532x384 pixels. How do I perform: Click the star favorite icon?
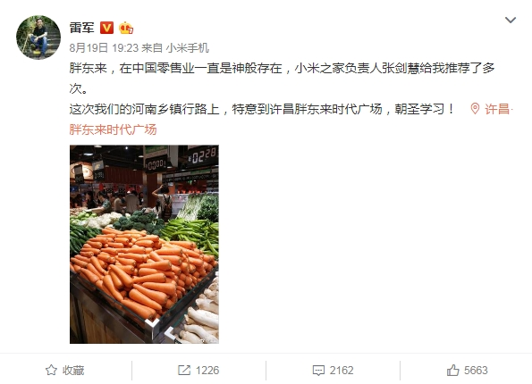coord(51,370)
